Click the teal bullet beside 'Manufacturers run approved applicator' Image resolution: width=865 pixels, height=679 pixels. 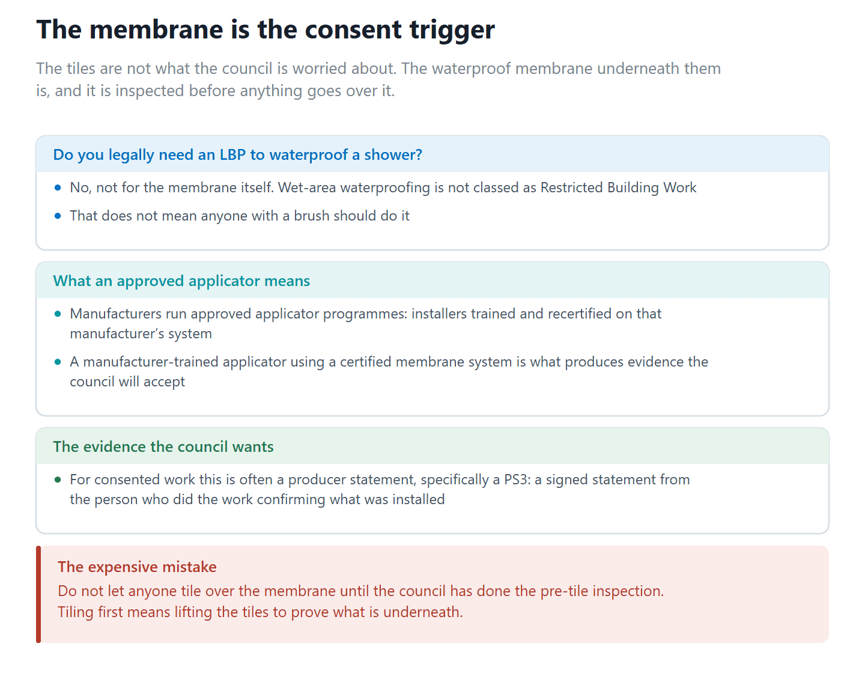58,314
